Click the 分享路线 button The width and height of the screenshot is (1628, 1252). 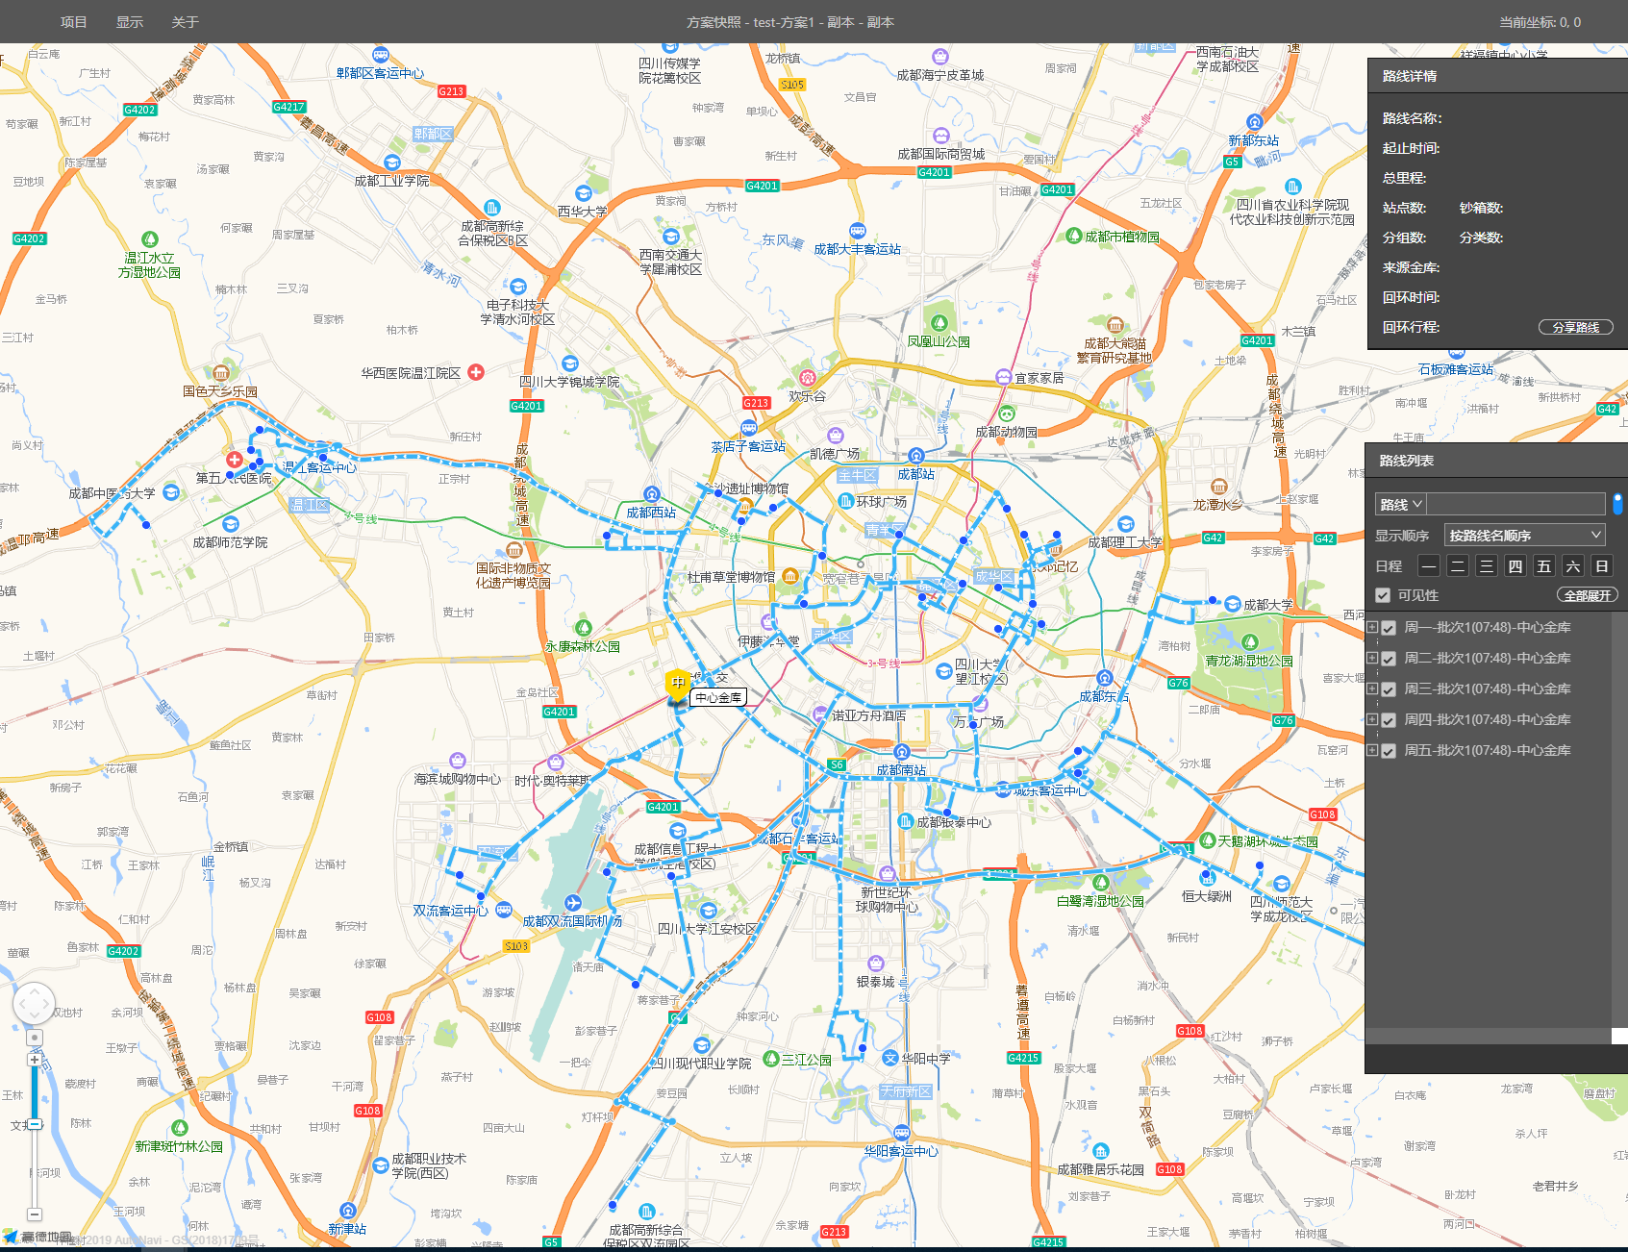tap(1575, 327)
